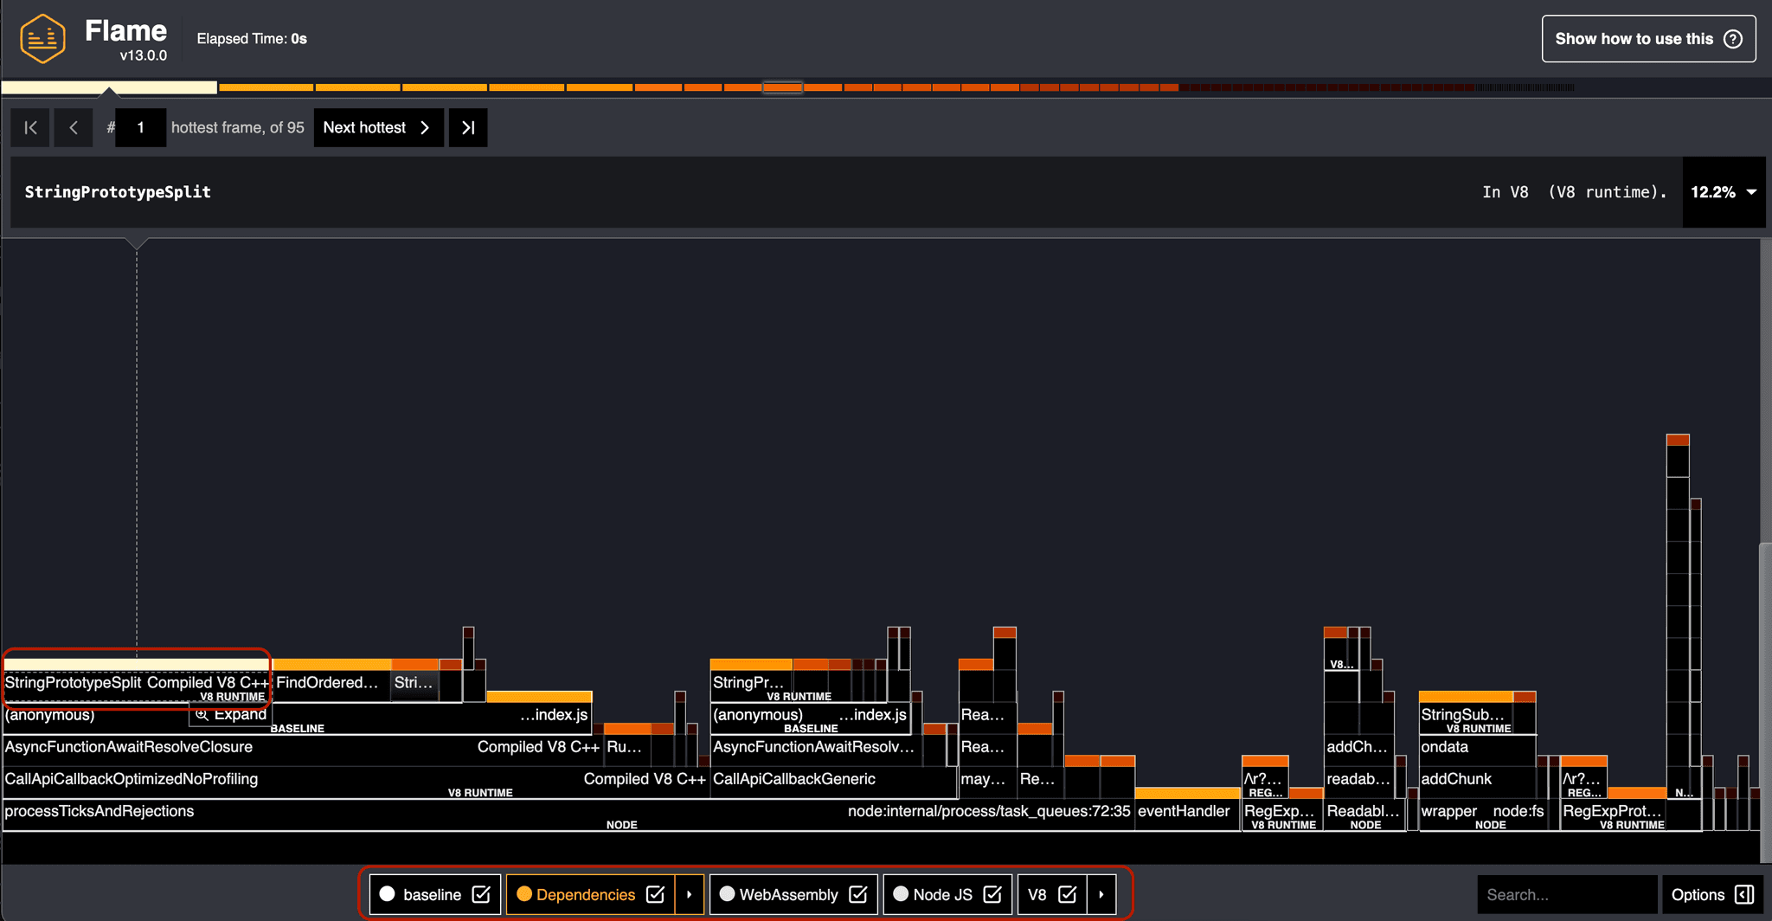Click the help question mark icon
Viewport: 1772px width, 921px height.
(x=1733, y=39)
